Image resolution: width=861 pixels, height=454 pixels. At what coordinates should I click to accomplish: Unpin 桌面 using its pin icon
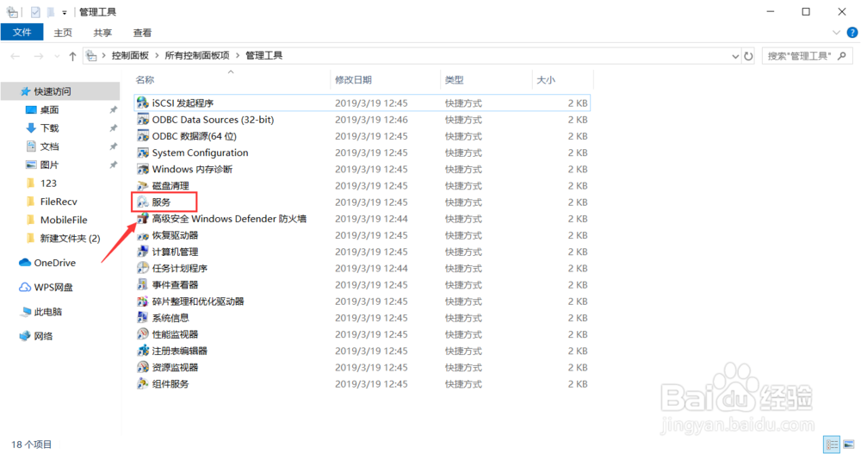tap(113, 110)
